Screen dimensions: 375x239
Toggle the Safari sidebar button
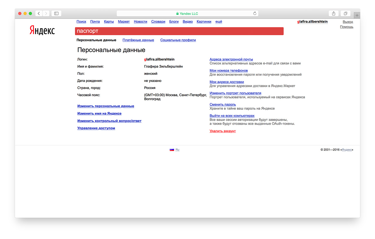pos(57,13)
